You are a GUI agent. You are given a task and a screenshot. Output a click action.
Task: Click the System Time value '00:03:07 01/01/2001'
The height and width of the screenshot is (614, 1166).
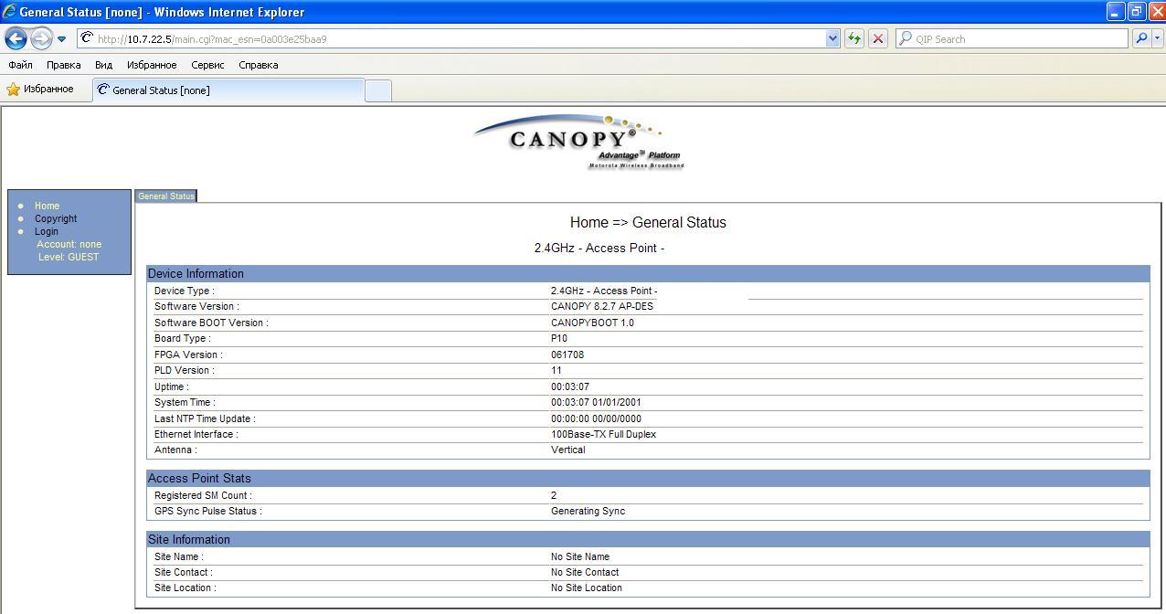click(596, 402)
